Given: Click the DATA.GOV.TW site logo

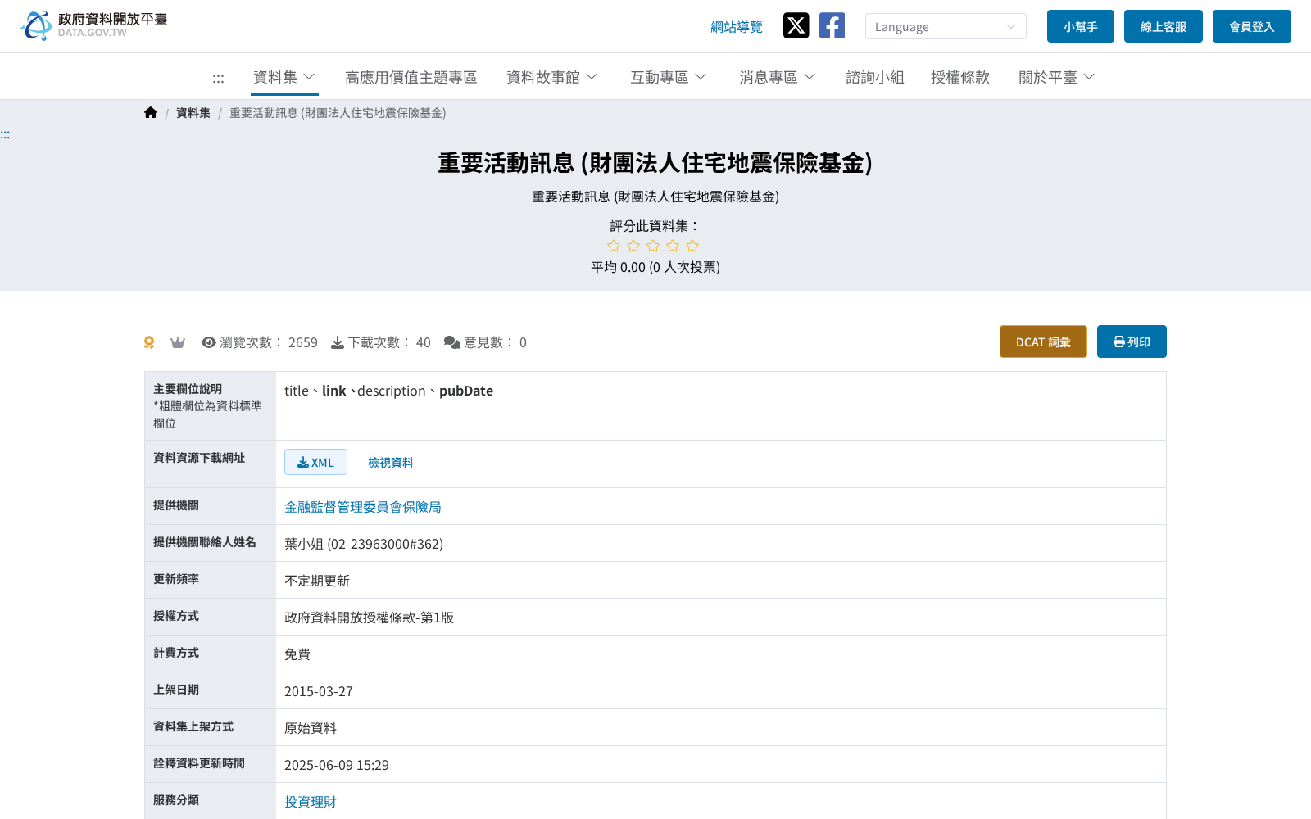Looking at the screenshot, I should pyautogui.click(x=93, y=25).
